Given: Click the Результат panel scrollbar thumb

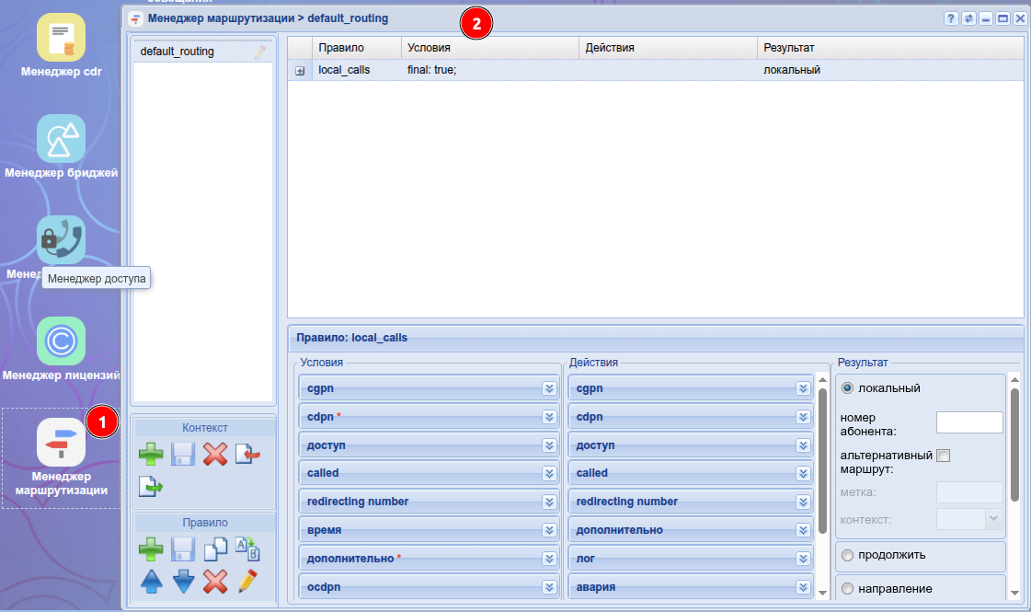Looking at the screenshot, I should click(x=1014, y=445).
